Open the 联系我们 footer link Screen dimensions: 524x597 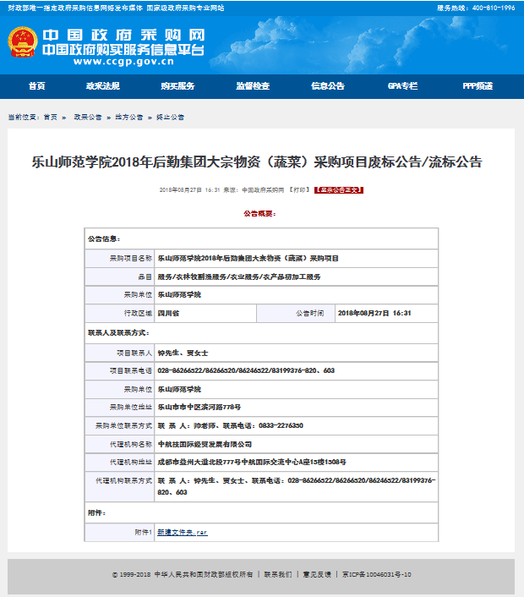click(x=277, y=574)
